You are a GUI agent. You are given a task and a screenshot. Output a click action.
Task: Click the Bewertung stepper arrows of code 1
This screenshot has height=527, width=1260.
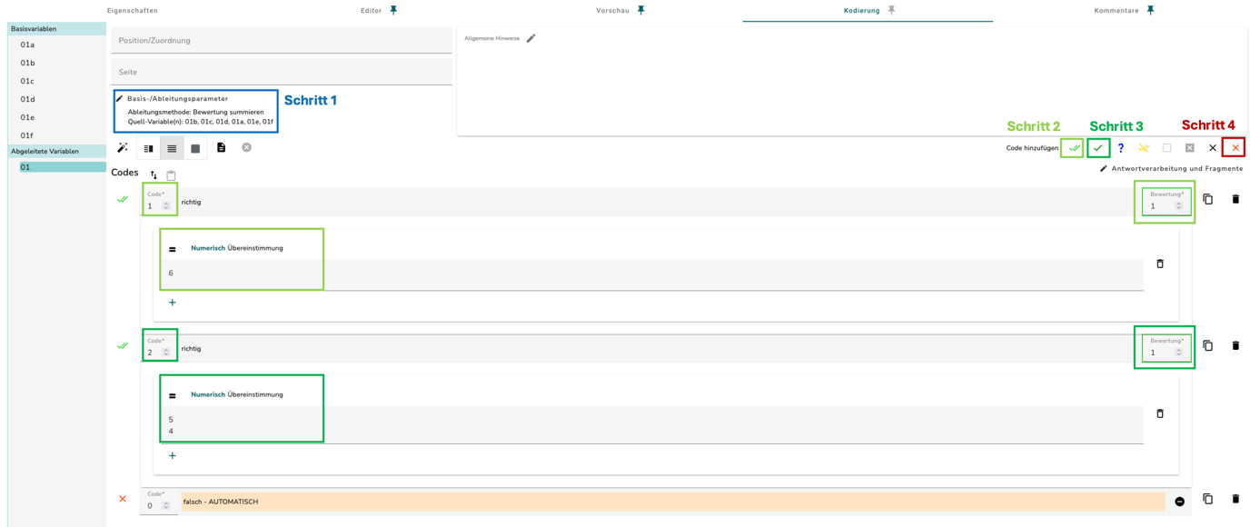tap(1179, 206)
